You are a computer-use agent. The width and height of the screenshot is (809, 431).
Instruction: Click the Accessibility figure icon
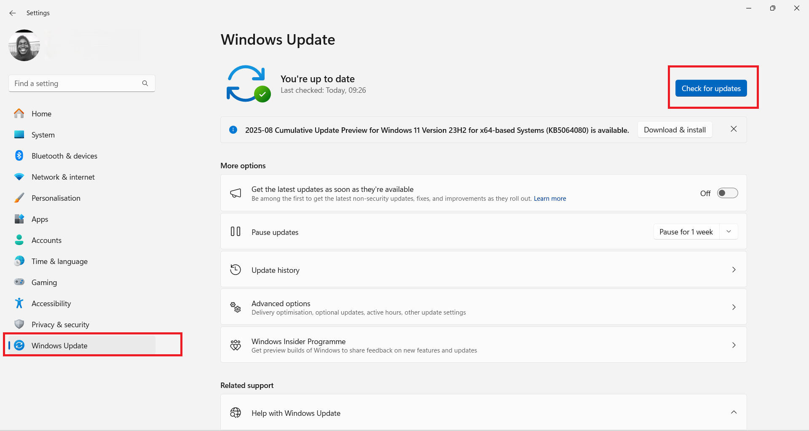(19, 303)
